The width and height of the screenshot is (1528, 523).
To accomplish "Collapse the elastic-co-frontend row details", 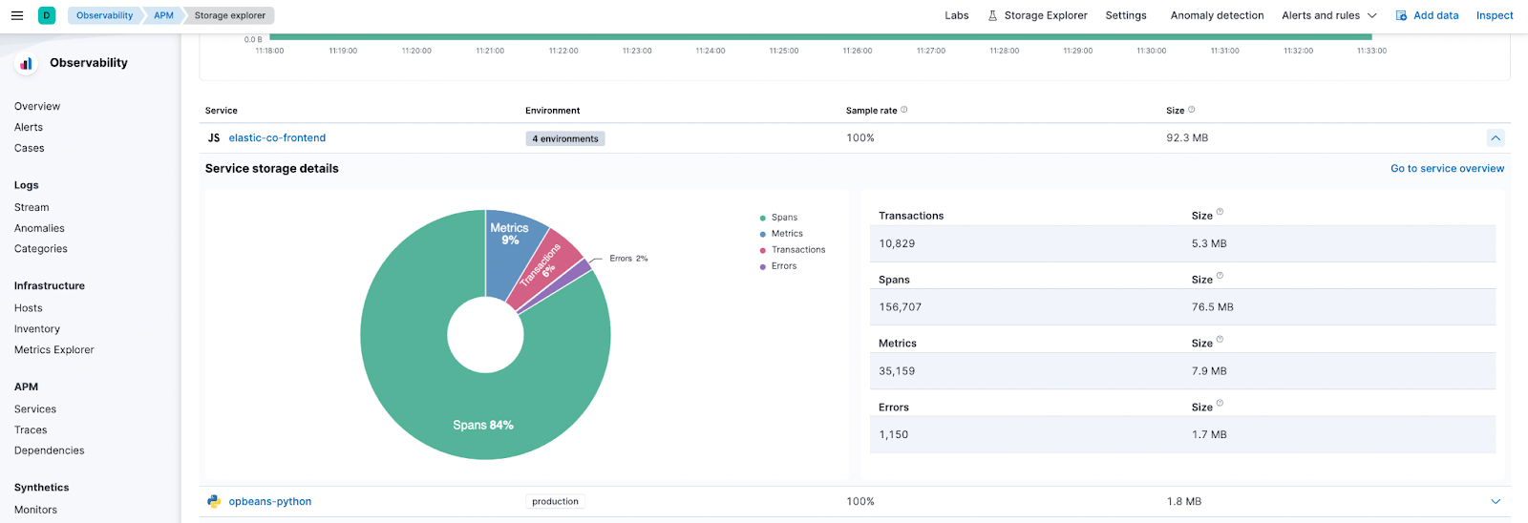I will 1496,138.
